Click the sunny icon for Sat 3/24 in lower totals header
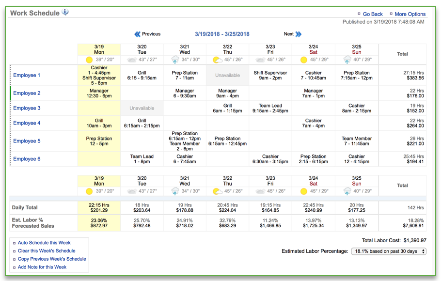 pyautogui.click(x=303, y=191)
